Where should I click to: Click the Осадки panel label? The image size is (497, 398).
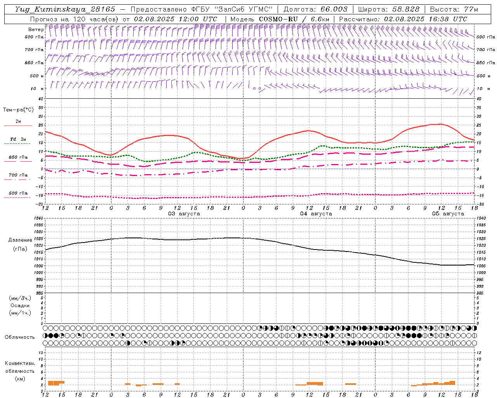(20, 305)
